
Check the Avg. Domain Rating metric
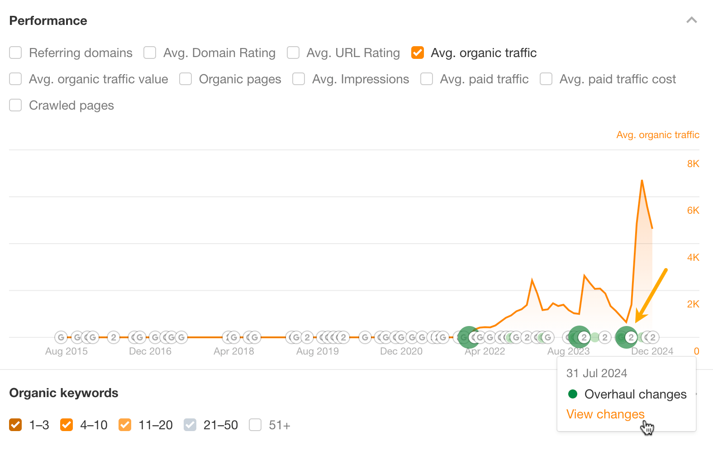(x=149, y=53)
